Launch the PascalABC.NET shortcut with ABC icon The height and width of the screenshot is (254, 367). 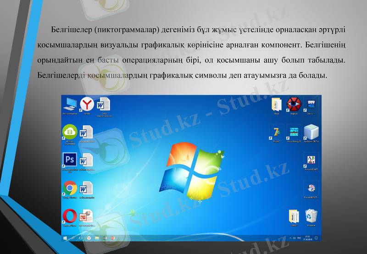pyautogui.click(x=311, y=160)
